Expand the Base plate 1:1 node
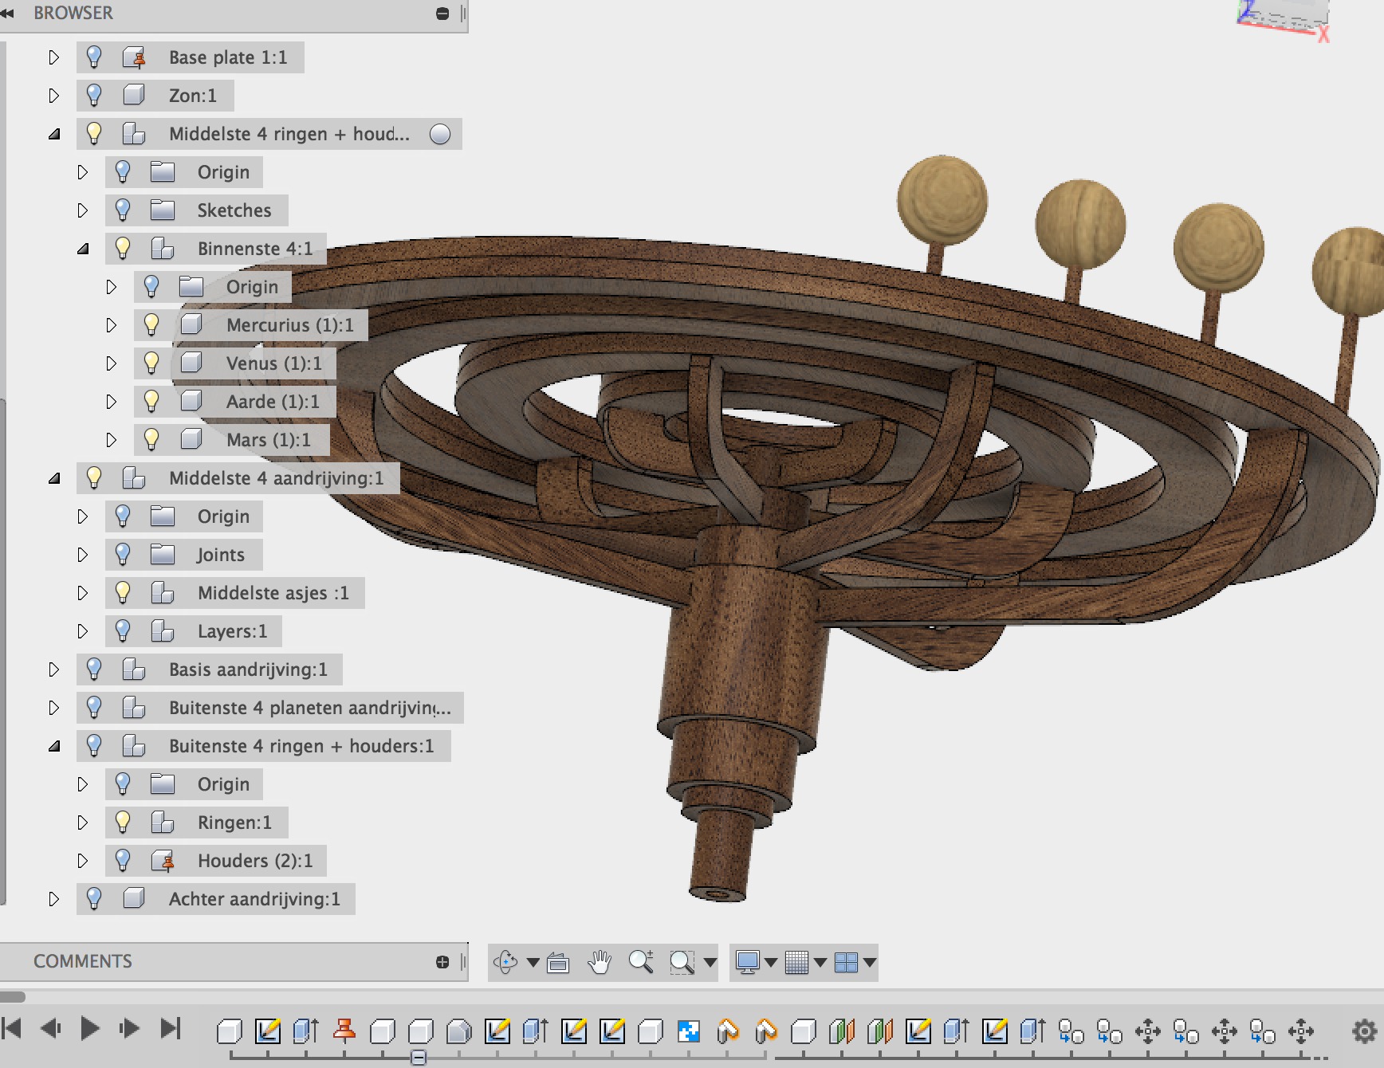Screen dimensions: 1384x1068 point(54,57)
